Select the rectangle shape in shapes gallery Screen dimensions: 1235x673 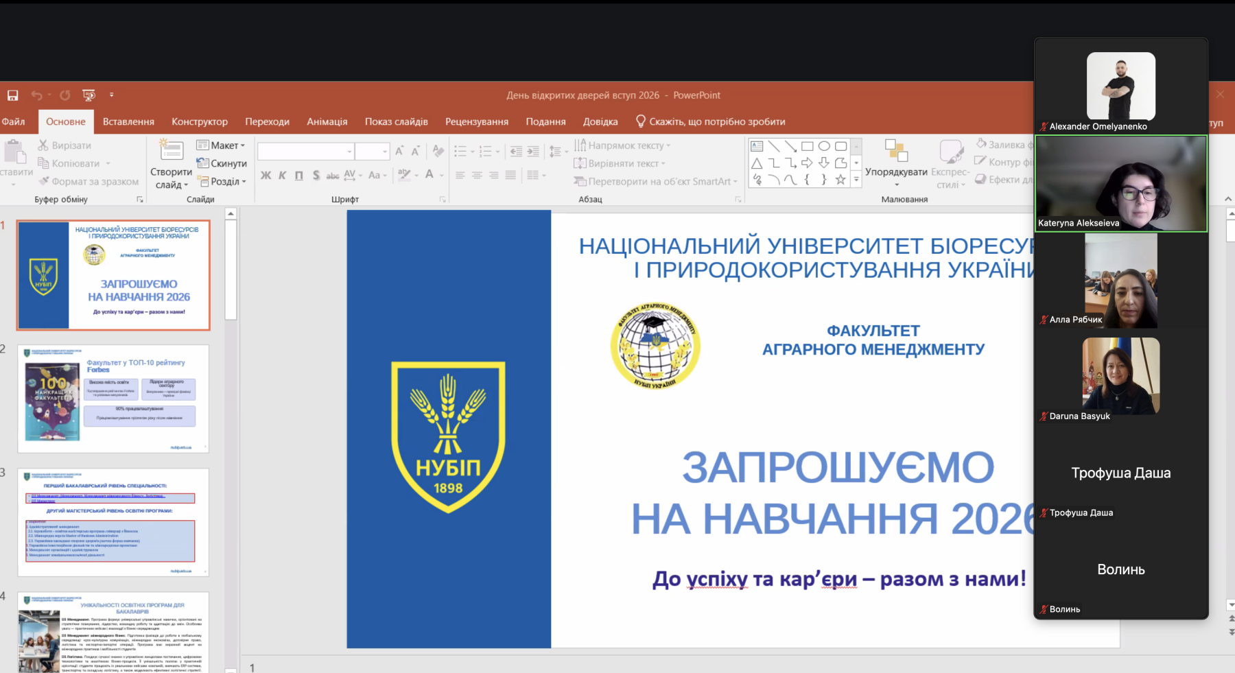point(808,146)
